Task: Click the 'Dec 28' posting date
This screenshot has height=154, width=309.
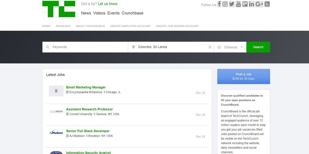Action: coord(200,93)
